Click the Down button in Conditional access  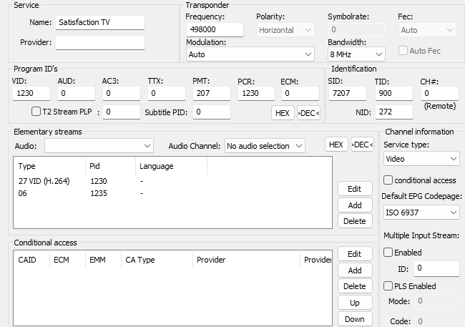click(355, 319)
